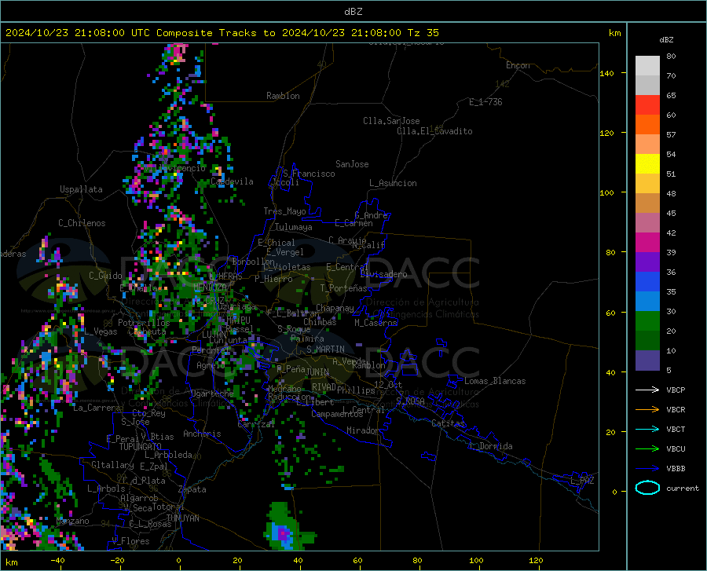
Task: Click the white VBCP arrow legend icon
Action: click(647, 390)
